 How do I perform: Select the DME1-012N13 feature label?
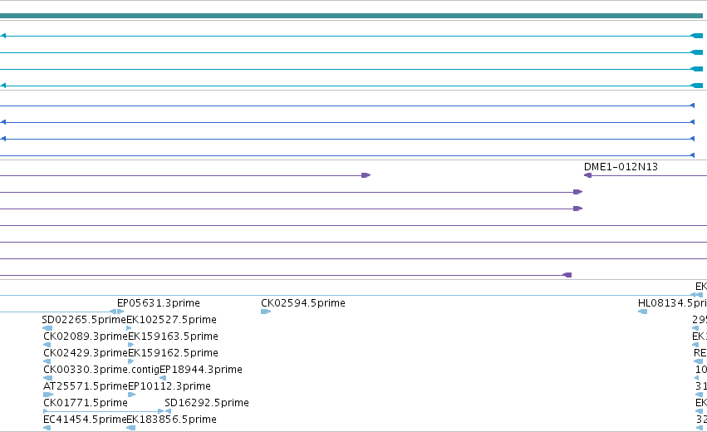[621, 167]
